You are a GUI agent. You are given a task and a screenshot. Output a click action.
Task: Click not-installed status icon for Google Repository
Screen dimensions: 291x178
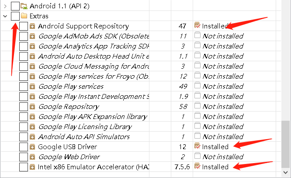click(x=197, y=105)
